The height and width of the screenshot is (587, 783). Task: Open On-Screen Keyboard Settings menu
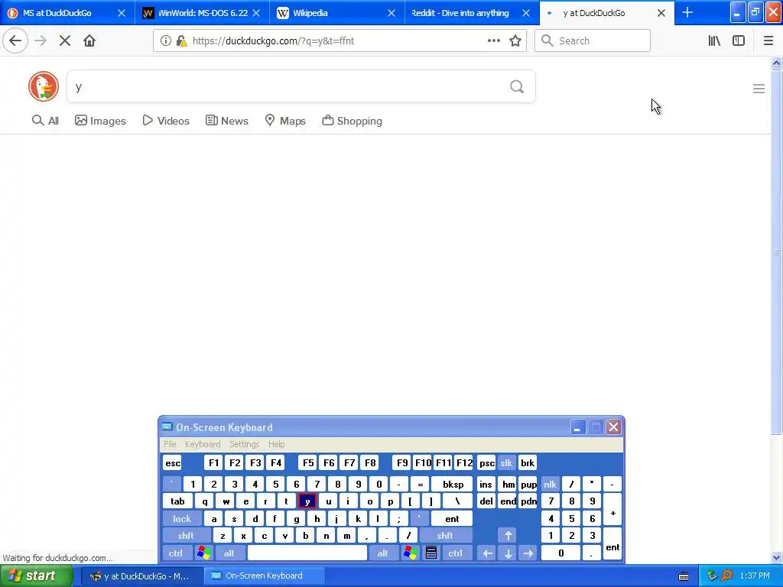coord(244,444)
